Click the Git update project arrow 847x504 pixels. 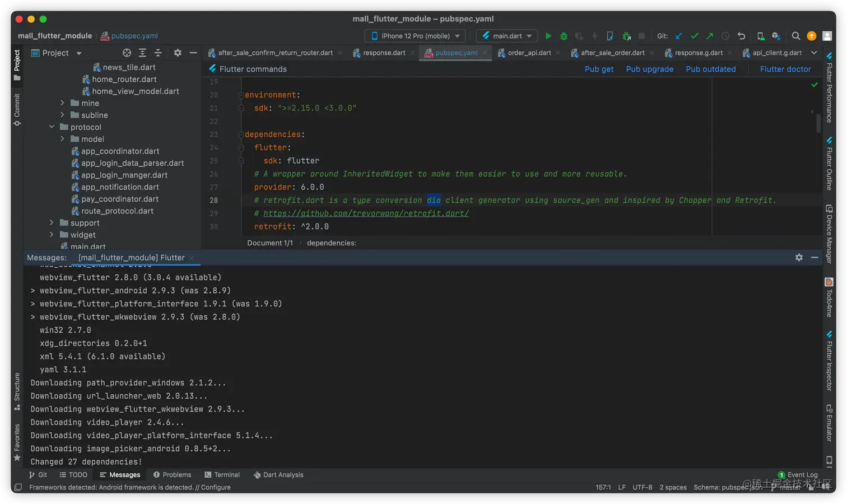pos(679,36)
